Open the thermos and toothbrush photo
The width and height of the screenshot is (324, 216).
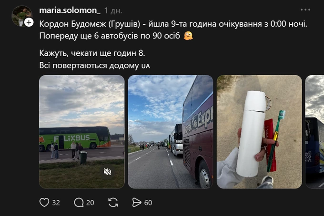coord(259,132)
